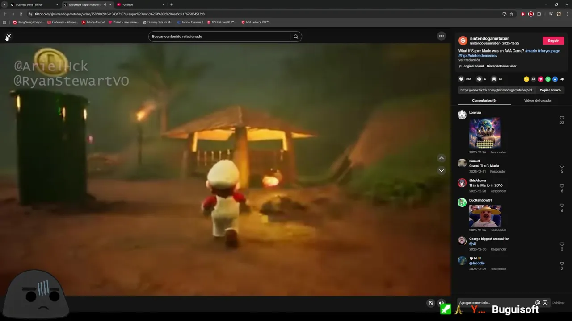Toggle video mute with the speaker icon
Screen dimensions: 572x321
[442, 303]
